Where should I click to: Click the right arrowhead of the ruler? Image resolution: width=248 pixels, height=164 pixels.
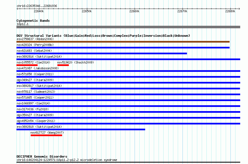[239, 9]
